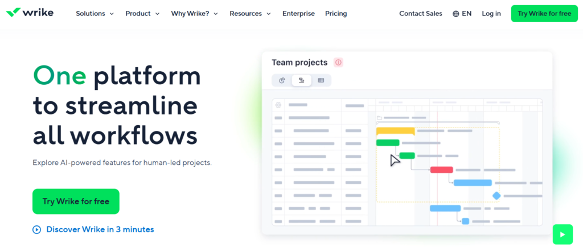Image resolution: width=583 pixels, height=247 pixels.
Task: Click the large Try Wrike for free hero button
Action: click(76, 201)
